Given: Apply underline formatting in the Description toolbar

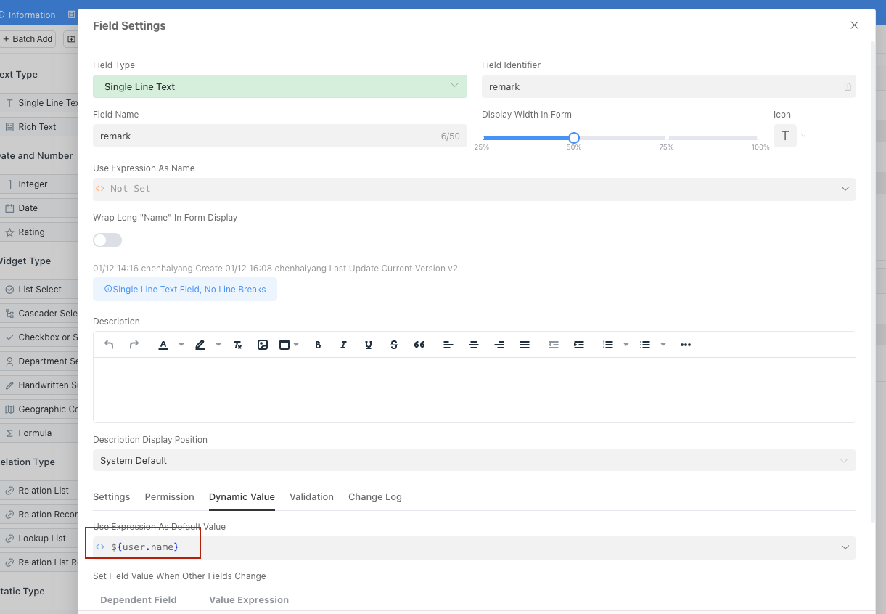Looking at the screenshot, I should (369, 345).
